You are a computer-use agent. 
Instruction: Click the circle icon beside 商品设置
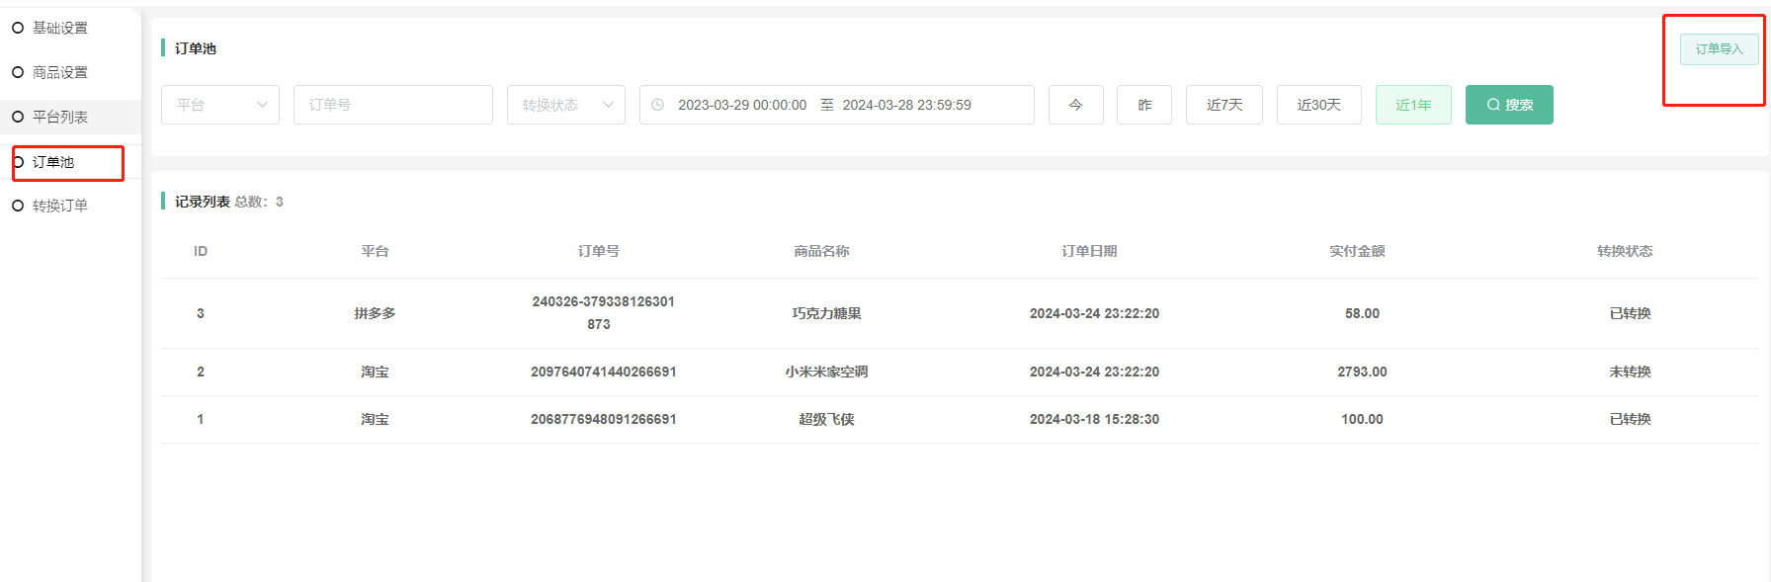(x=18, y=72)
